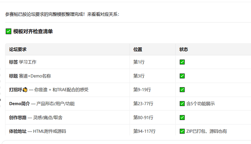Click the green checkmark in the 标签 学习工作 row

pos(182,62)
